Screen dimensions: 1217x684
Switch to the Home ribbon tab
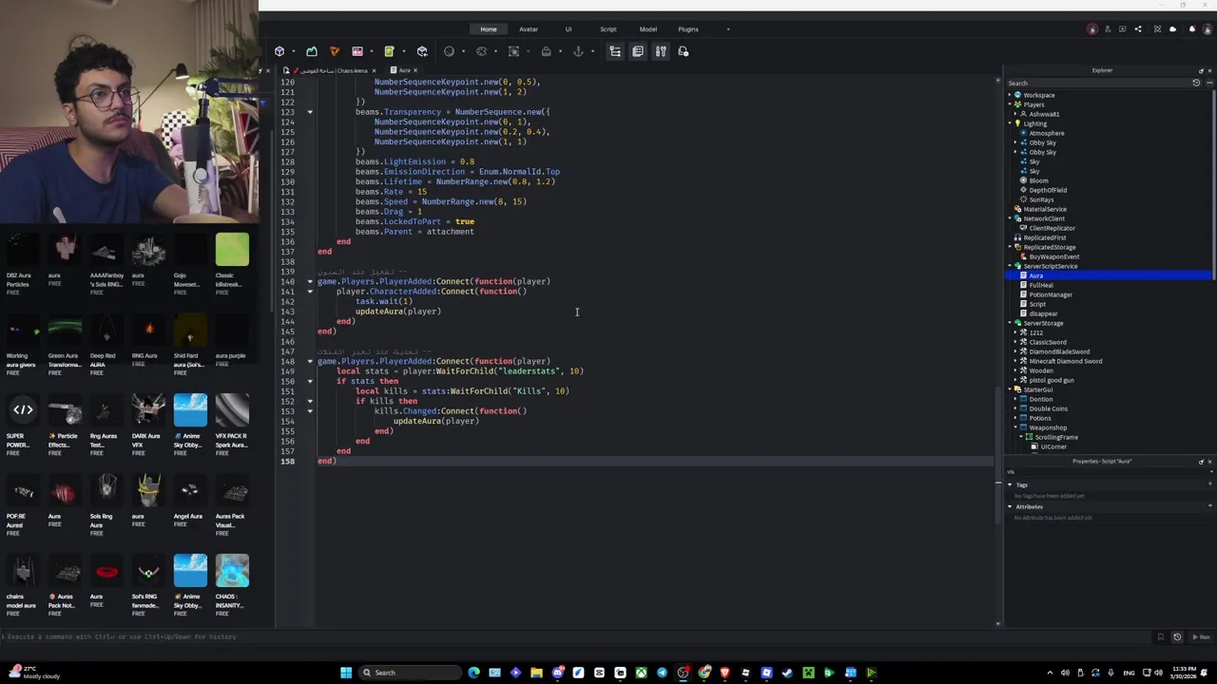[489, 29]
